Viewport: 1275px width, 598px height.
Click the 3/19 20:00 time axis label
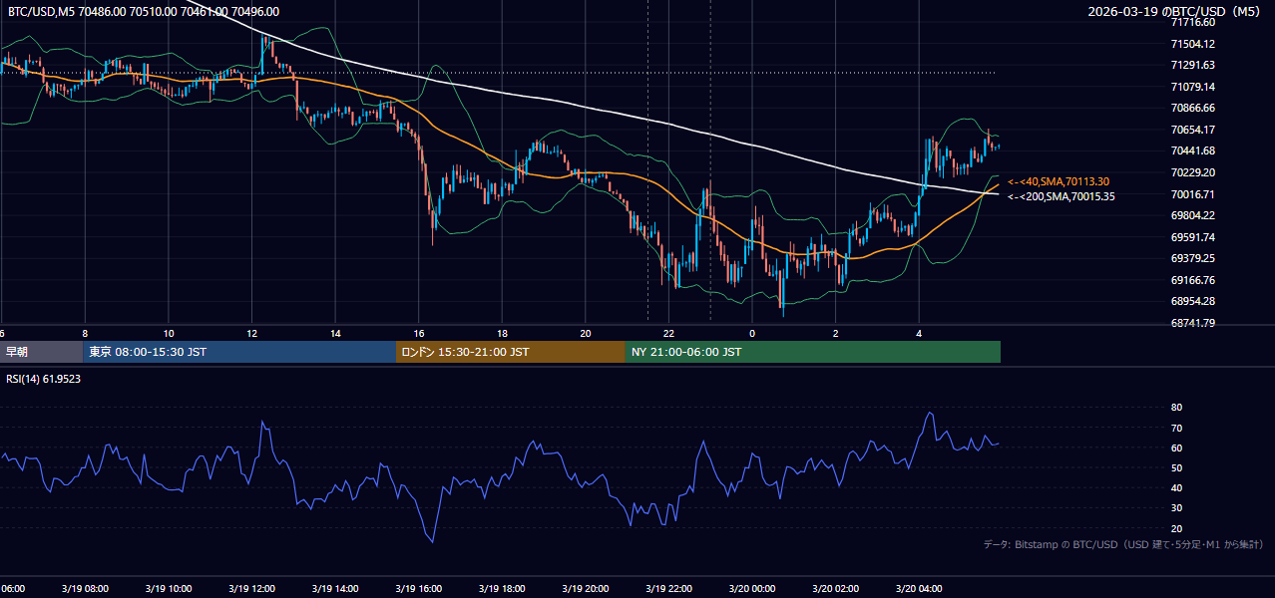(x=585, y=589)
